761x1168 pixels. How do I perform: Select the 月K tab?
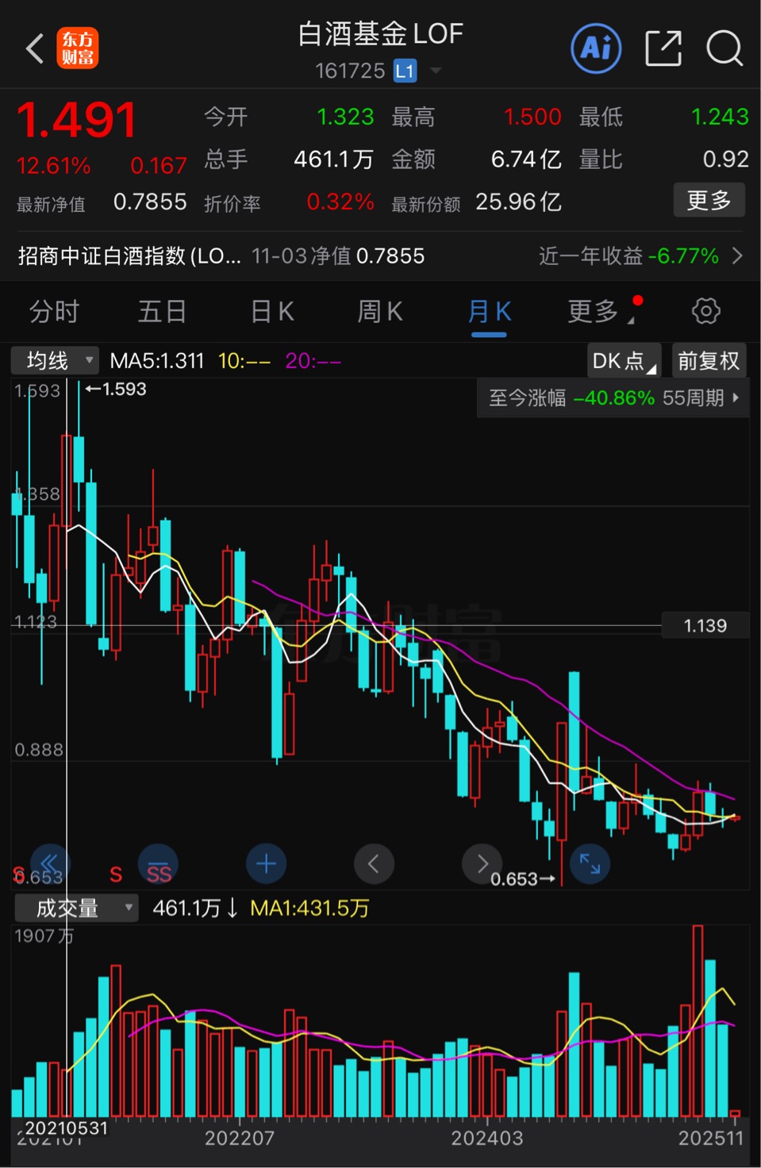[x=489, y=311]
